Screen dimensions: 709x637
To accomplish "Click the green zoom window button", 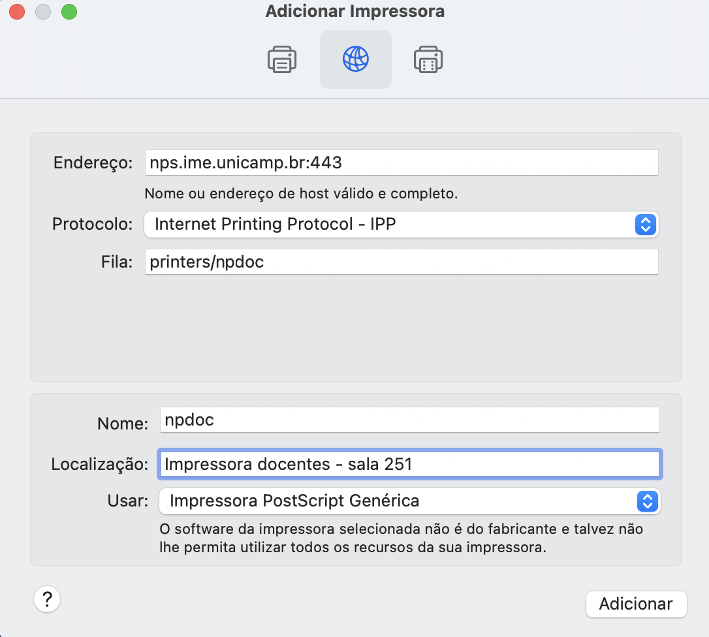I will coord(69,11).
